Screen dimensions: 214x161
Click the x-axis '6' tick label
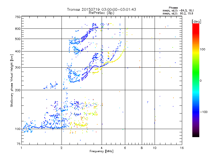pyautogui.click(x=125, y=148)
